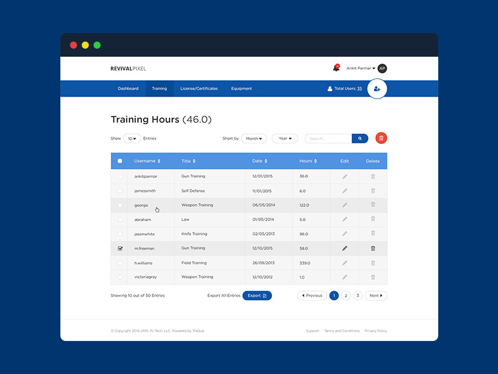Open the notifications bell
This screenshot has width=498, height=374.
tap(336, 68)
